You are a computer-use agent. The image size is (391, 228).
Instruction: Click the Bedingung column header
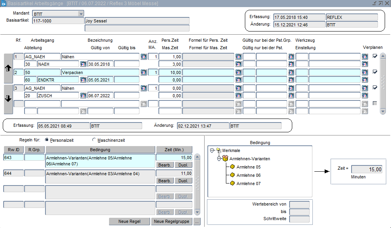click(100, 150)
